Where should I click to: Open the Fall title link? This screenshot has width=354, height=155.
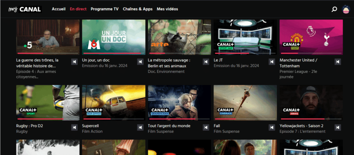click(x=217, y=126)
